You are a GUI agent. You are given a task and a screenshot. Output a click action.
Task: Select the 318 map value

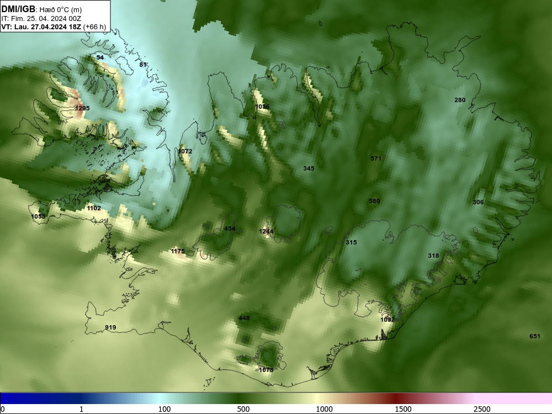[433, 256]
